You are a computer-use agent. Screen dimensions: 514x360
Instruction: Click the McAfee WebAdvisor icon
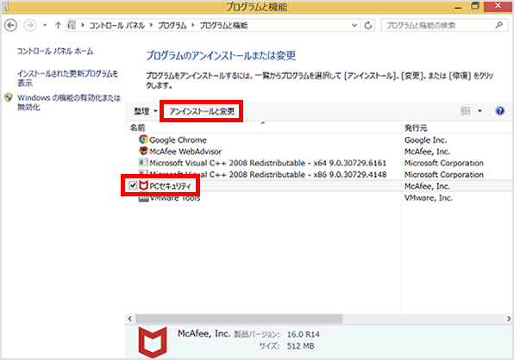(143, 151)
